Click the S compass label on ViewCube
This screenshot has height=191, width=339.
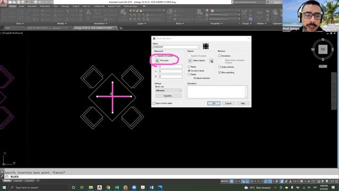click(323, 59)
